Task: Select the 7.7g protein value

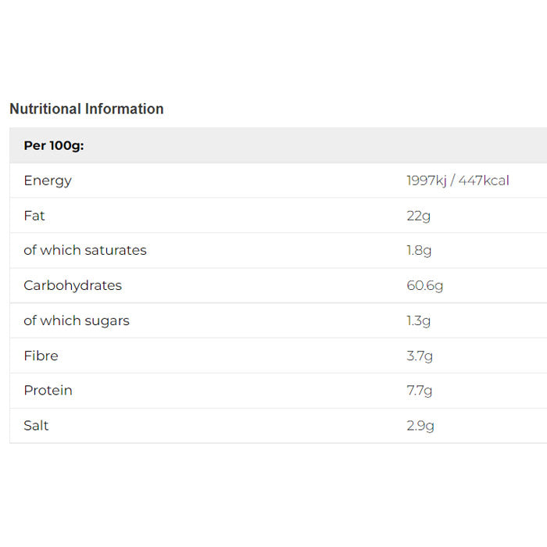Action: tap(419, 390)
